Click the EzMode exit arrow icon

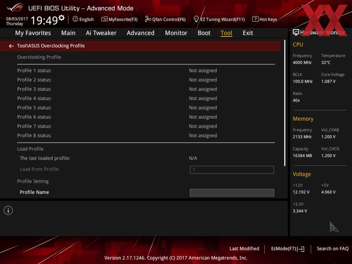(301, 249)
